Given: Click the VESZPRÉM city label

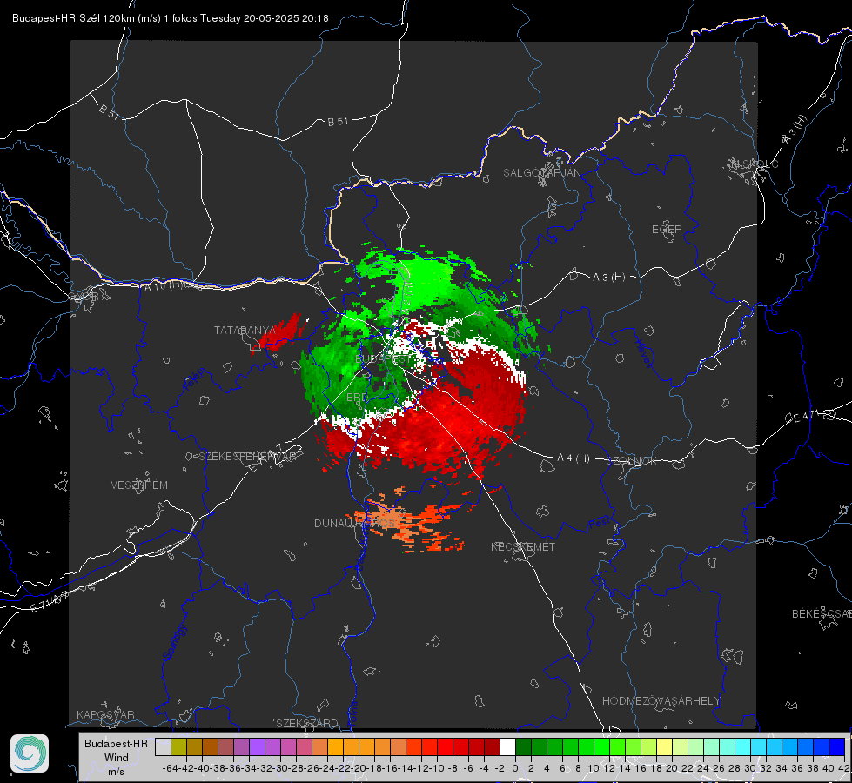Looking at the screenshot, I should (x=139, y=485).
